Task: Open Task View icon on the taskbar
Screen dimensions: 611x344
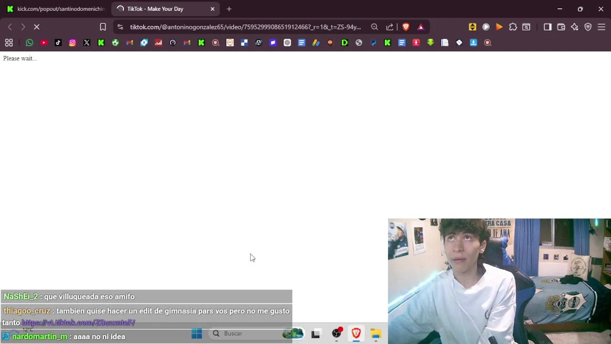Action: point(316,334)
